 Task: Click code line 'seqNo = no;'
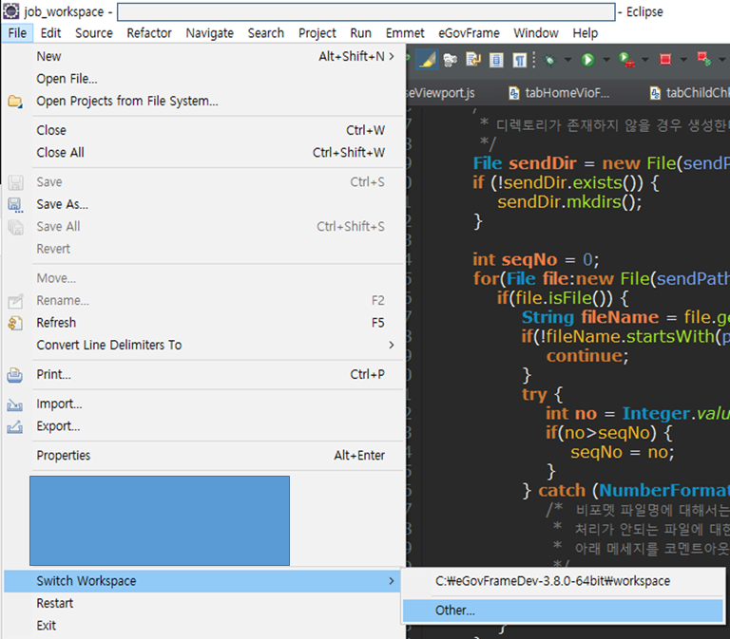[x=622, y=453]
